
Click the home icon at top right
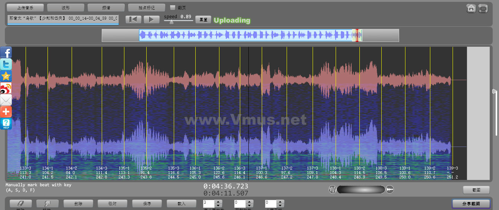point(471,8)
